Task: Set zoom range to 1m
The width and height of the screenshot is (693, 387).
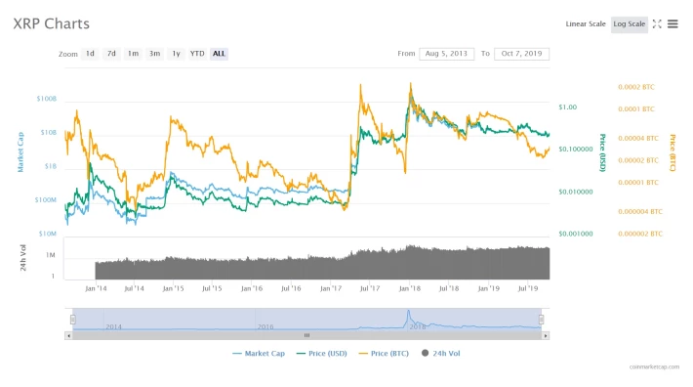Action: 133,54
